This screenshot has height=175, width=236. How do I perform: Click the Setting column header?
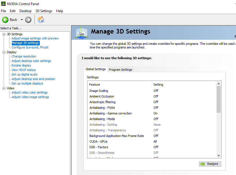point(184,85)
